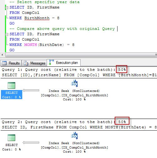Open the Messages tab
Viewport: 157px width, 158px height.
[x=34, y=63]
